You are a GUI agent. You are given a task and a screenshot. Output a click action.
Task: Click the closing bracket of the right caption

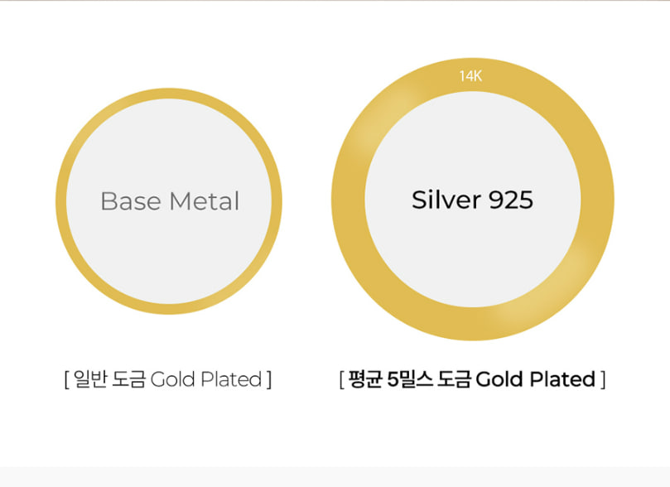[x=604, y=380]
